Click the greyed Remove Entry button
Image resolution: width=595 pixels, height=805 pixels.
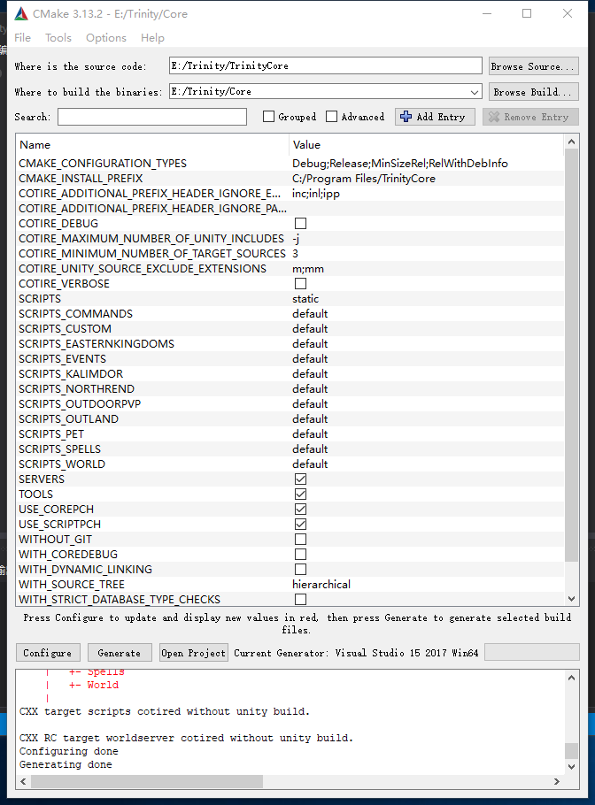530,117
